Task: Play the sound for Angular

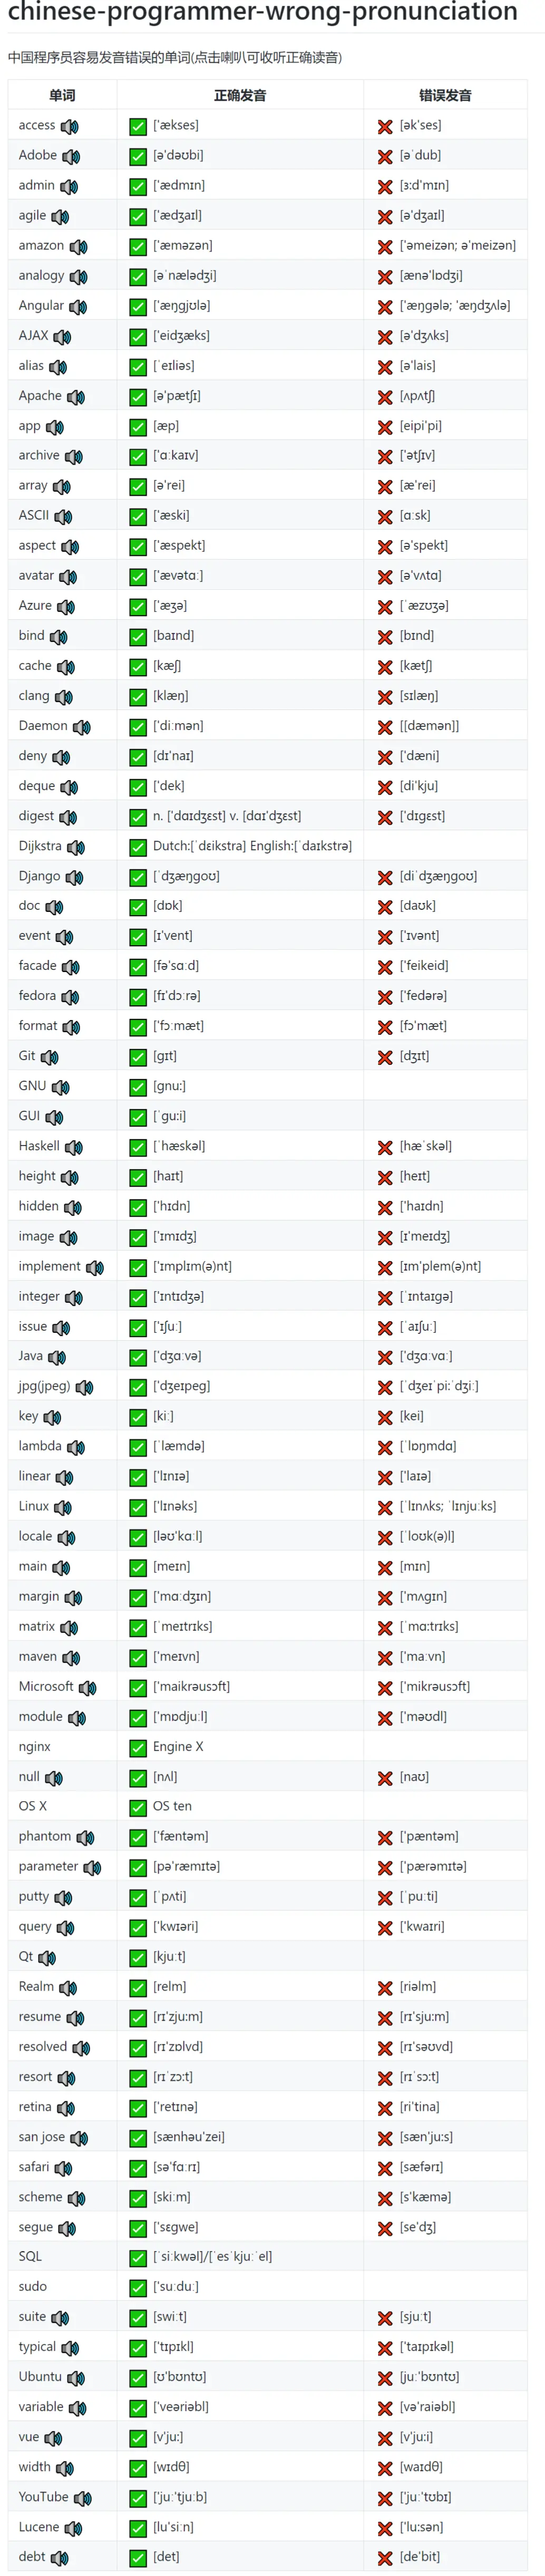Action: (x=78, y=306)
